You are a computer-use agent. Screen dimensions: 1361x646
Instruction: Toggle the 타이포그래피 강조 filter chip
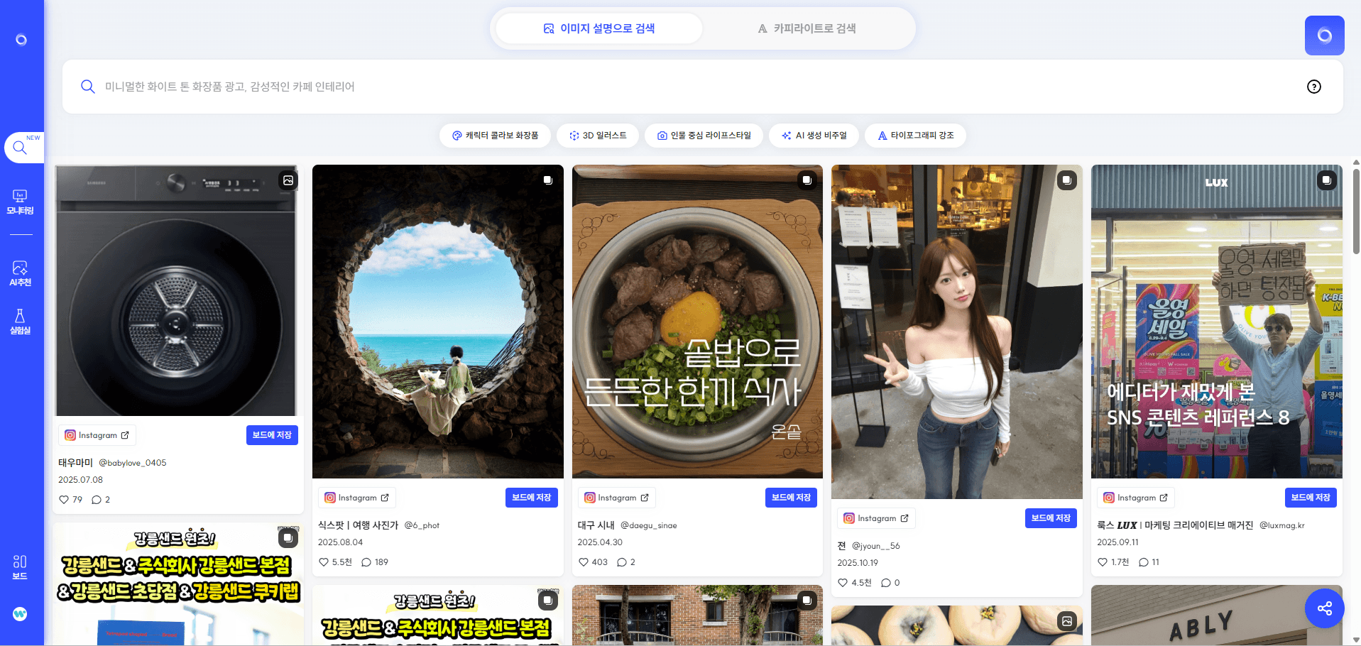916,135
